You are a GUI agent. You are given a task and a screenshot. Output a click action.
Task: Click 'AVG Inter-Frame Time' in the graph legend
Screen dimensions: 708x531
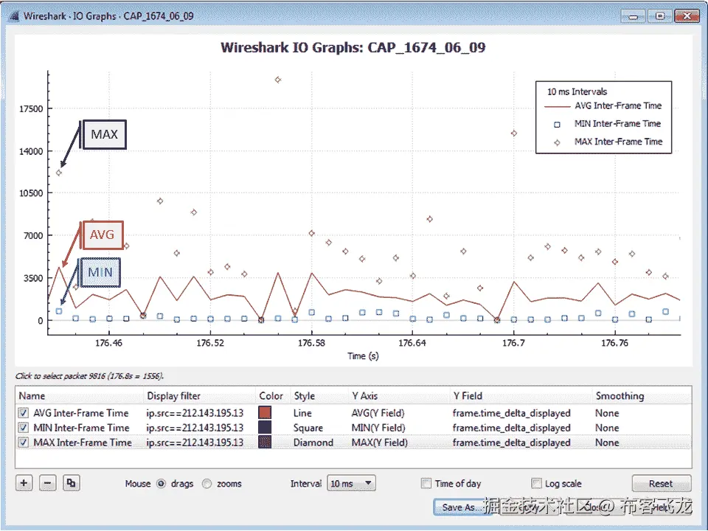pos(618,105)
